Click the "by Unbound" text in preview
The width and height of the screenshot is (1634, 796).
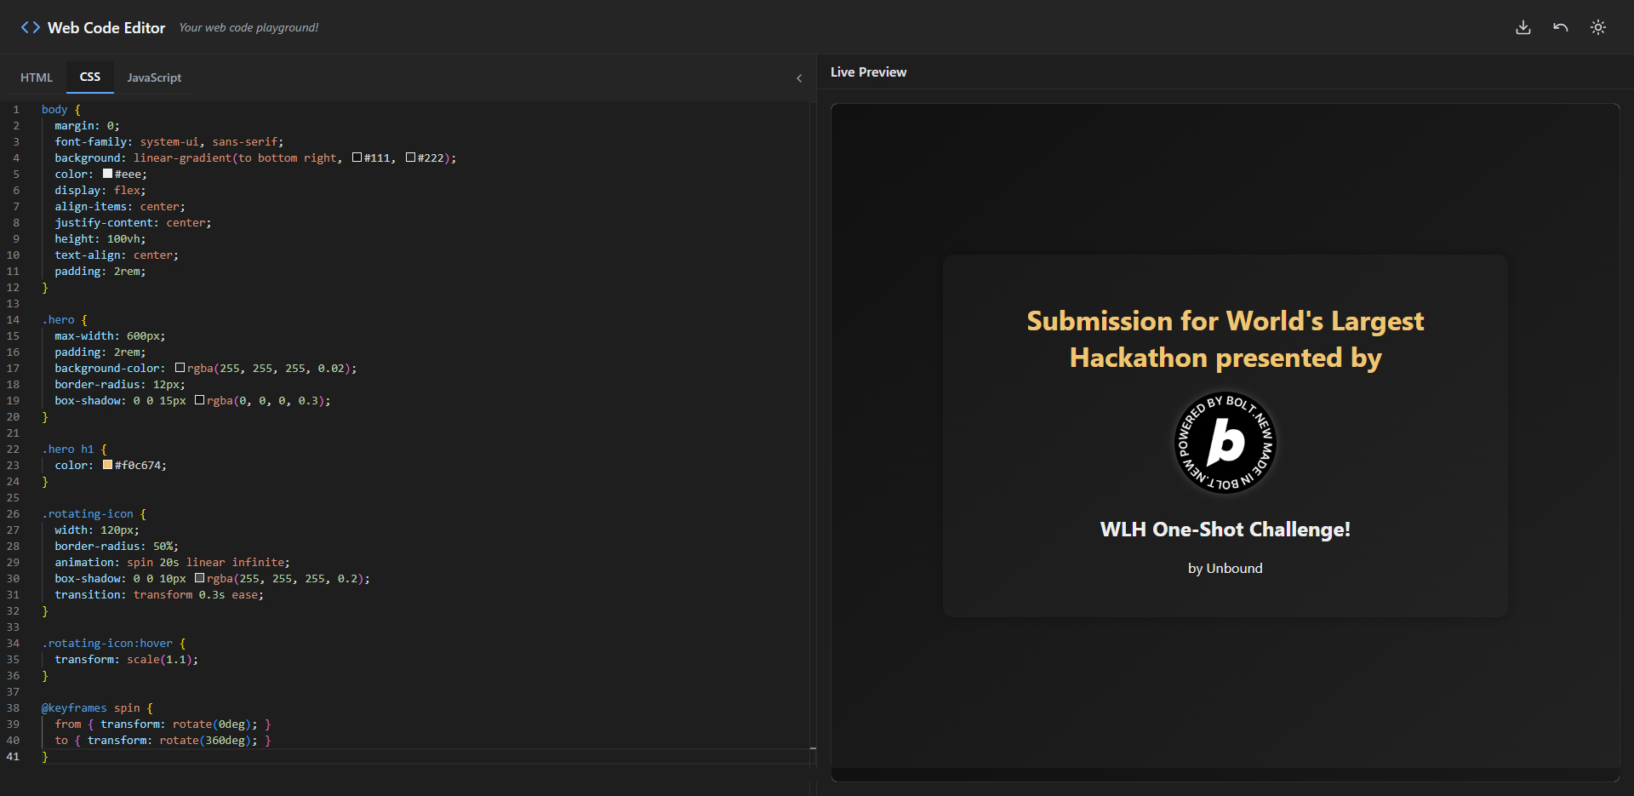tap(1225, 569)
